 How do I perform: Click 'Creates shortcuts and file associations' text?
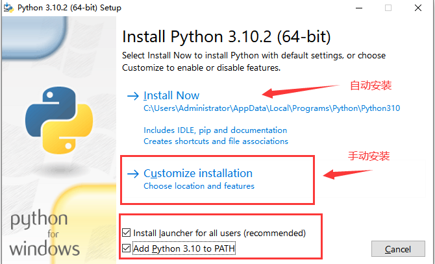click(x=216, y=141)
